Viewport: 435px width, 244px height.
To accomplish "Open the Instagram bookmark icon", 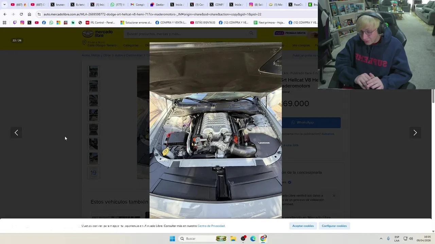I will click(x=22, y=23).
